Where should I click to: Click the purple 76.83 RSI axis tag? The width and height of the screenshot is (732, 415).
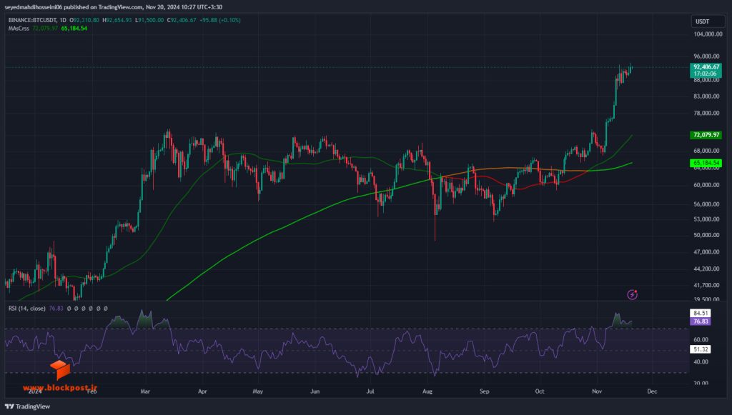point(701,321)
